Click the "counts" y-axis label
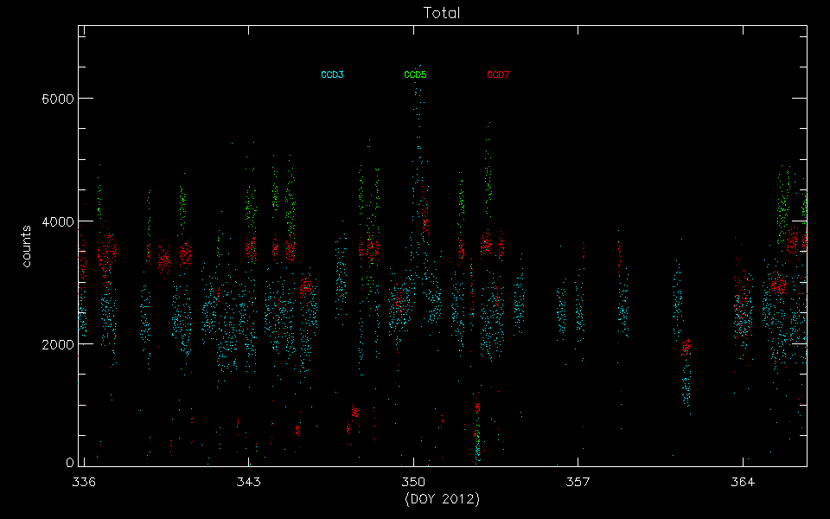The width and height of the screenshot is (830, 519). click(27, 246)
